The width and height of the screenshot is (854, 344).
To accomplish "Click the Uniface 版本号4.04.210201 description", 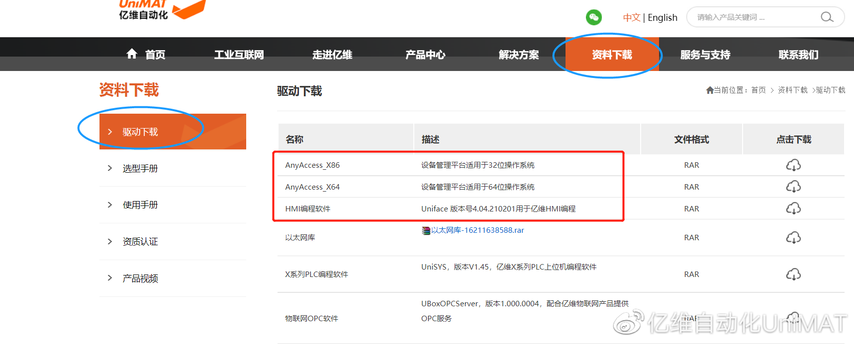I will coord(498,209).
